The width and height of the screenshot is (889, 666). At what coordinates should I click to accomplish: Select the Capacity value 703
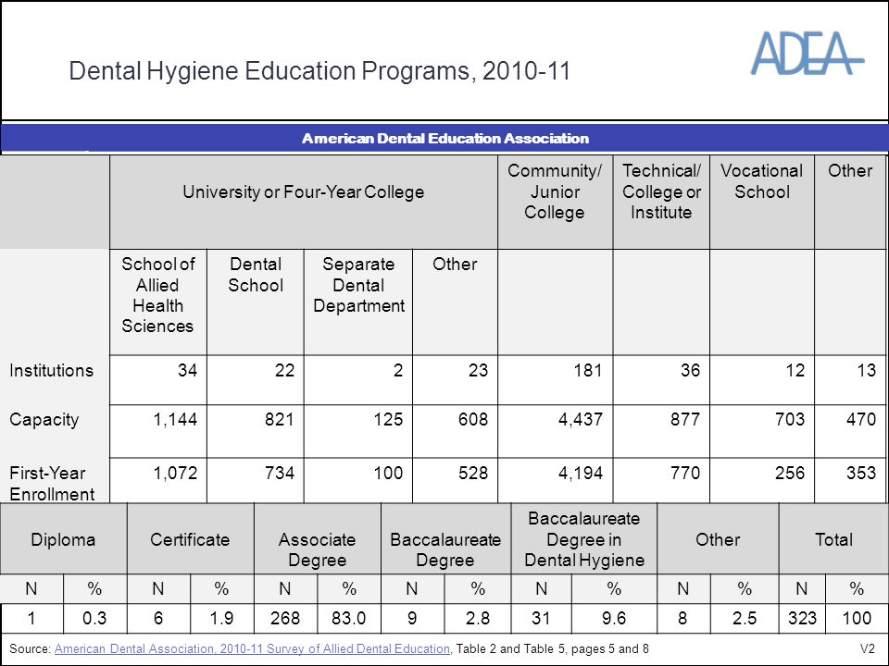tap(790, 420)
